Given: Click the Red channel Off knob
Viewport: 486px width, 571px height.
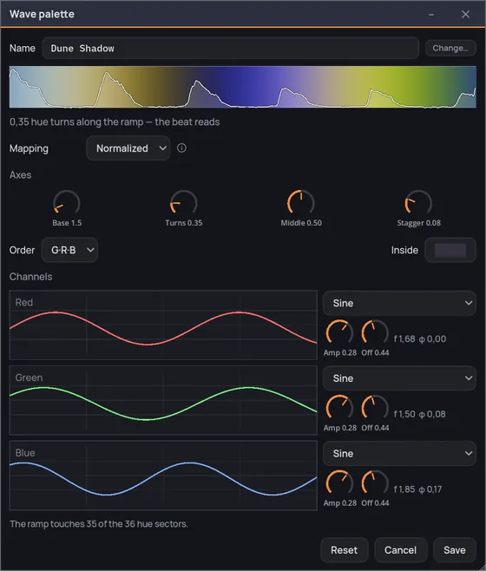Looking at the screenshot, I should tap(375, 333).
